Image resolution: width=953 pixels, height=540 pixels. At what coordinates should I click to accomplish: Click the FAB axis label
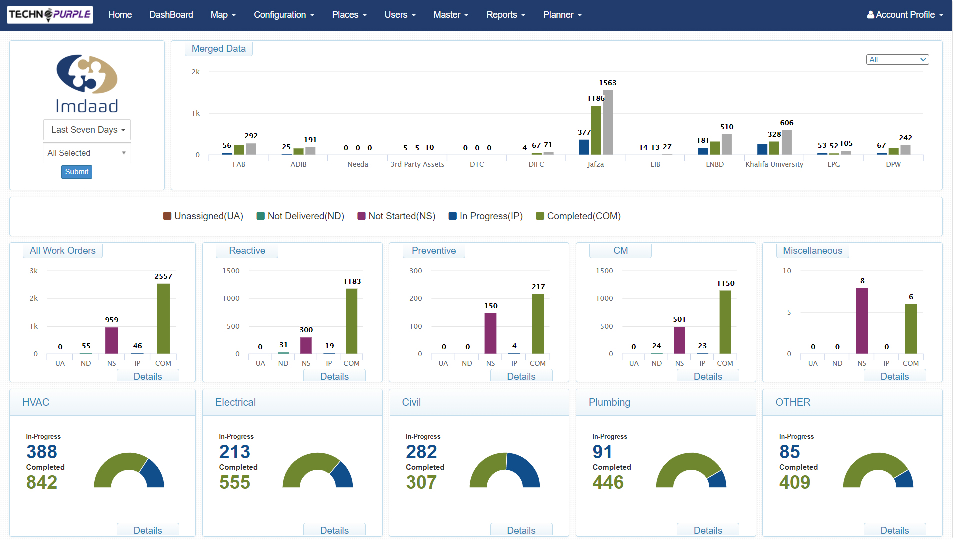click(239, 164)
